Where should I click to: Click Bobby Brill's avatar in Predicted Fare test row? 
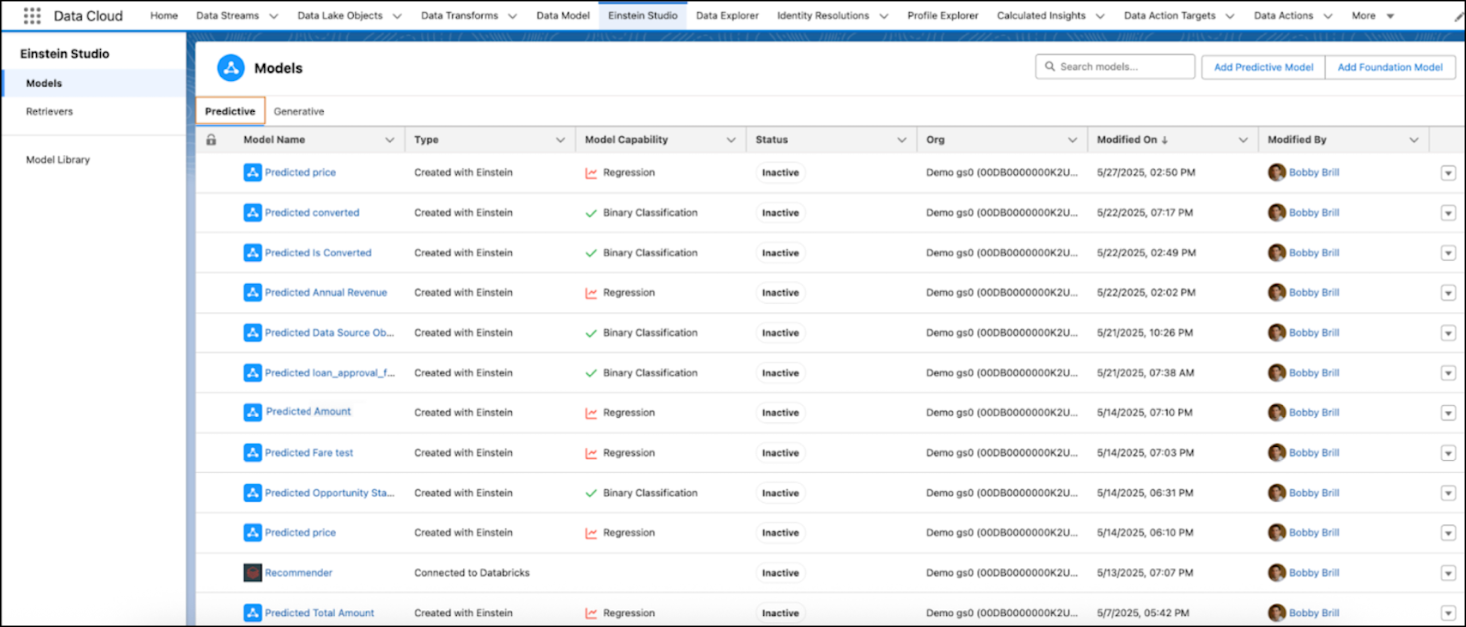click(1276, 452)
